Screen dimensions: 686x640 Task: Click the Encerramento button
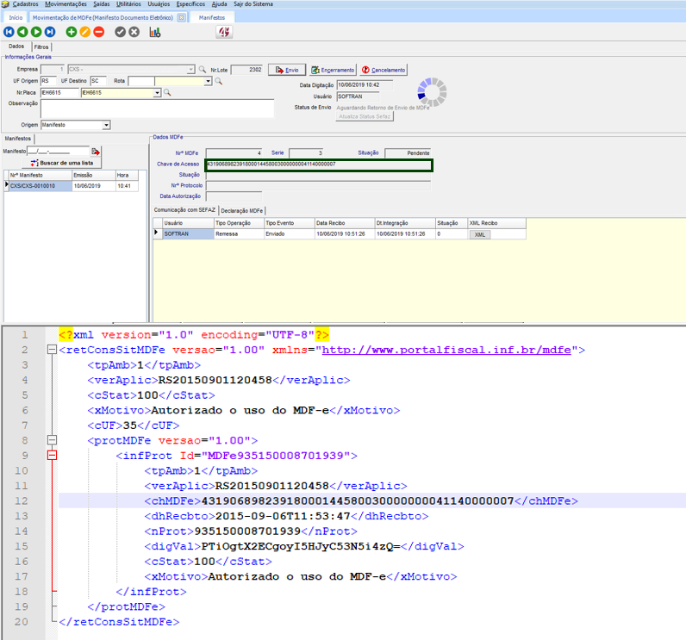(332, 70)
